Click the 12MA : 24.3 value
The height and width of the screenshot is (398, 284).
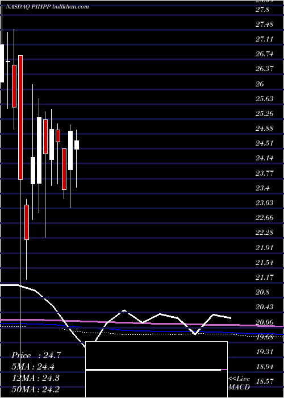[35, 378]
